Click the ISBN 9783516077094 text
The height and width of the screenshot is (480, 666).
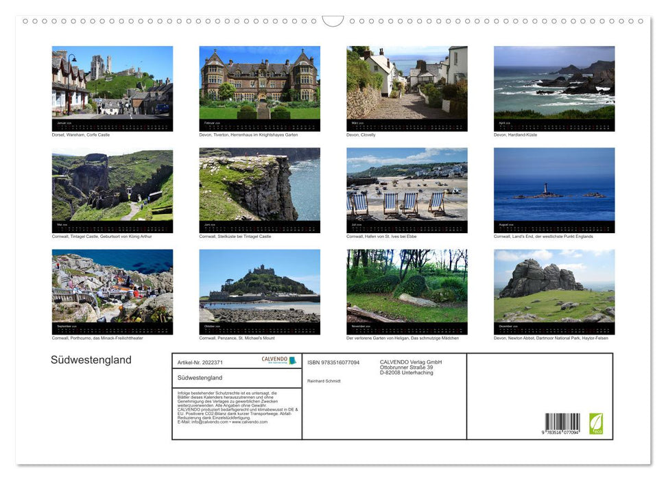tap(334, 362)
